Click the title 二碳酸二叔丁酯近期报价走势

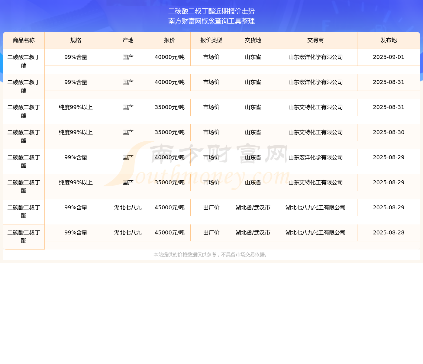(211, 11)
